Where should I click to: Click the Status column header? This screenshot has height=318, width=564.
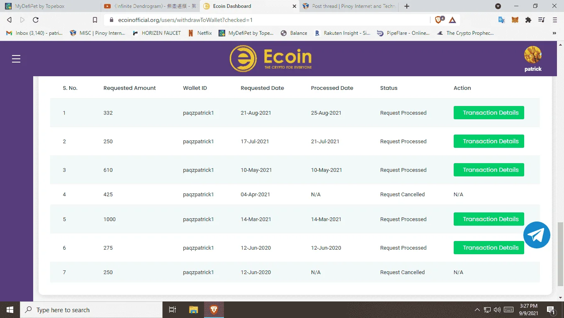pos(389,88)
